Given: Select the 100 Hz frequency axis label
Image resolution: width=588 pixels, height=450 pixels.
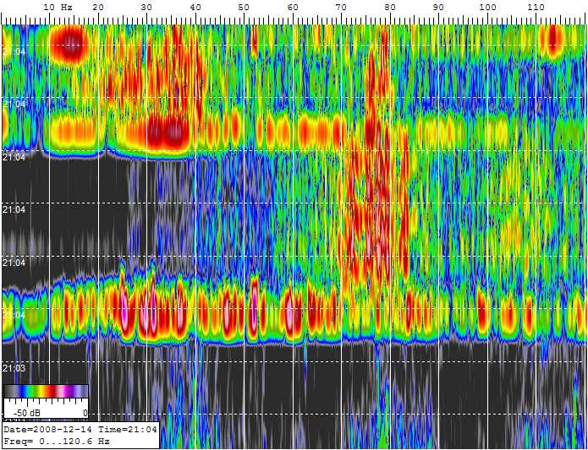Looking at the screenshot, I should point(487,7).
